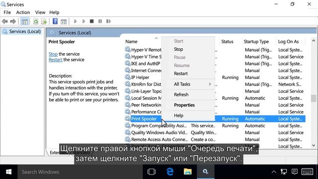
Task: Expand the All Tasks submenu
Action: tap(188, 84)
